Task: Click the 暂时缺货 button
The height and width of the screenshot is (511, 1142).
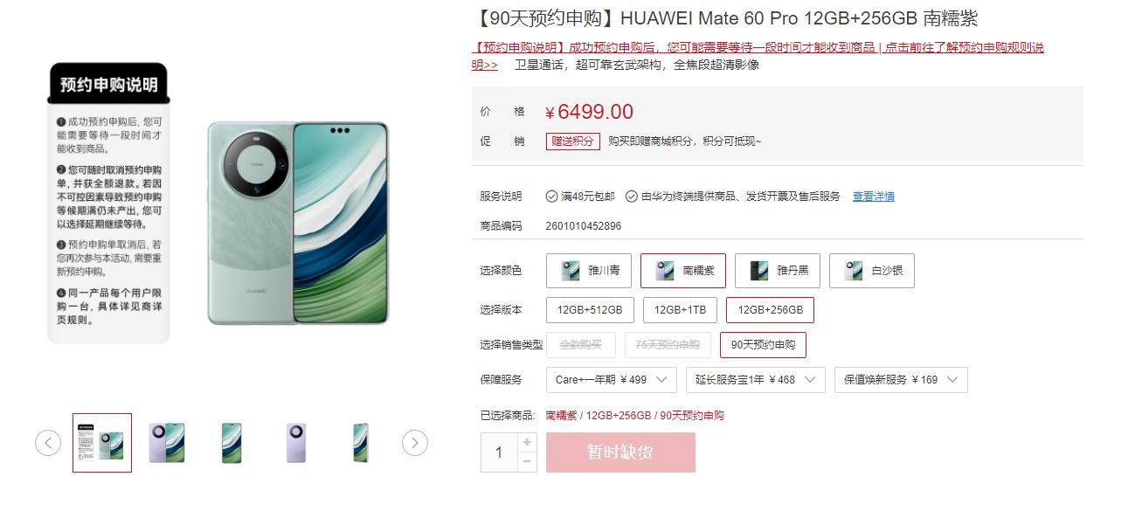Action: [620, 452]
